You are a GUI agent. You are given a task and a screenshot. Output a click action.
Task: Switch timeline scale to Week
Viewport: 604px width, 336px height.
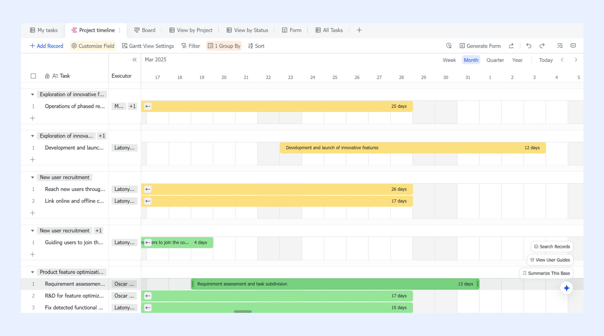click(449, 60)
